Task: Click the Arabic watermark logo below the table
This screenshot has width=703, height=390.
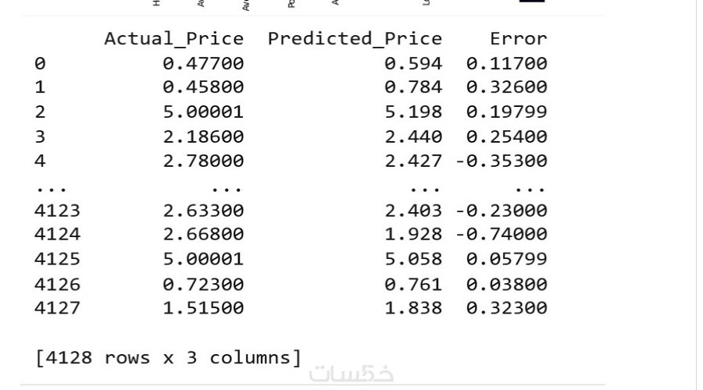Action: (x=351, y=374)
